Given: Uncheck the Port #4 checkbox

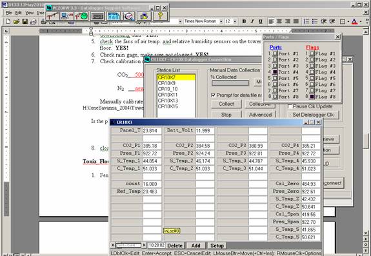Looking at the screenshot, I should click(x=275, y=72).
